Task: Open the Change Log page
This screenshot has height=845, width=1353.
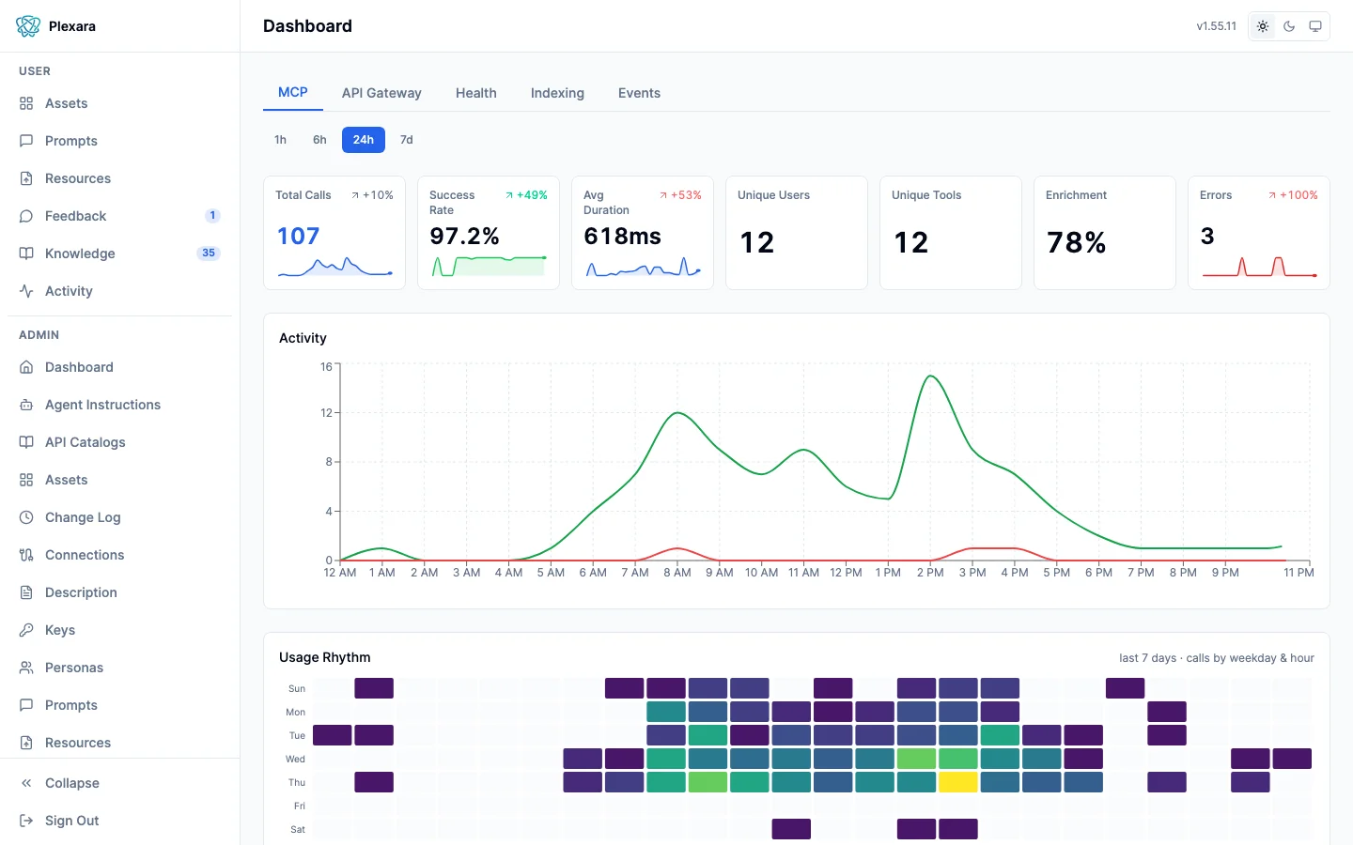Action: (119, 517)
